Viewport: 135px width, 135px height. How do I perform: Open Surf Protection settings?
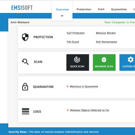(76, 33)
